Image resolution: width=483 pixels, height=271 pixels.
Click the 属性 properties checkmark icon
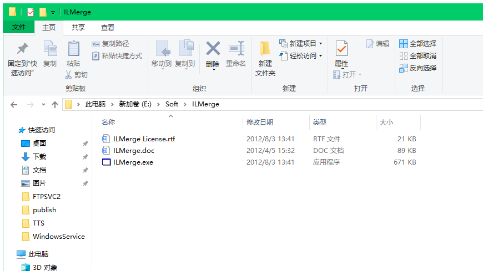pos(341,49)
